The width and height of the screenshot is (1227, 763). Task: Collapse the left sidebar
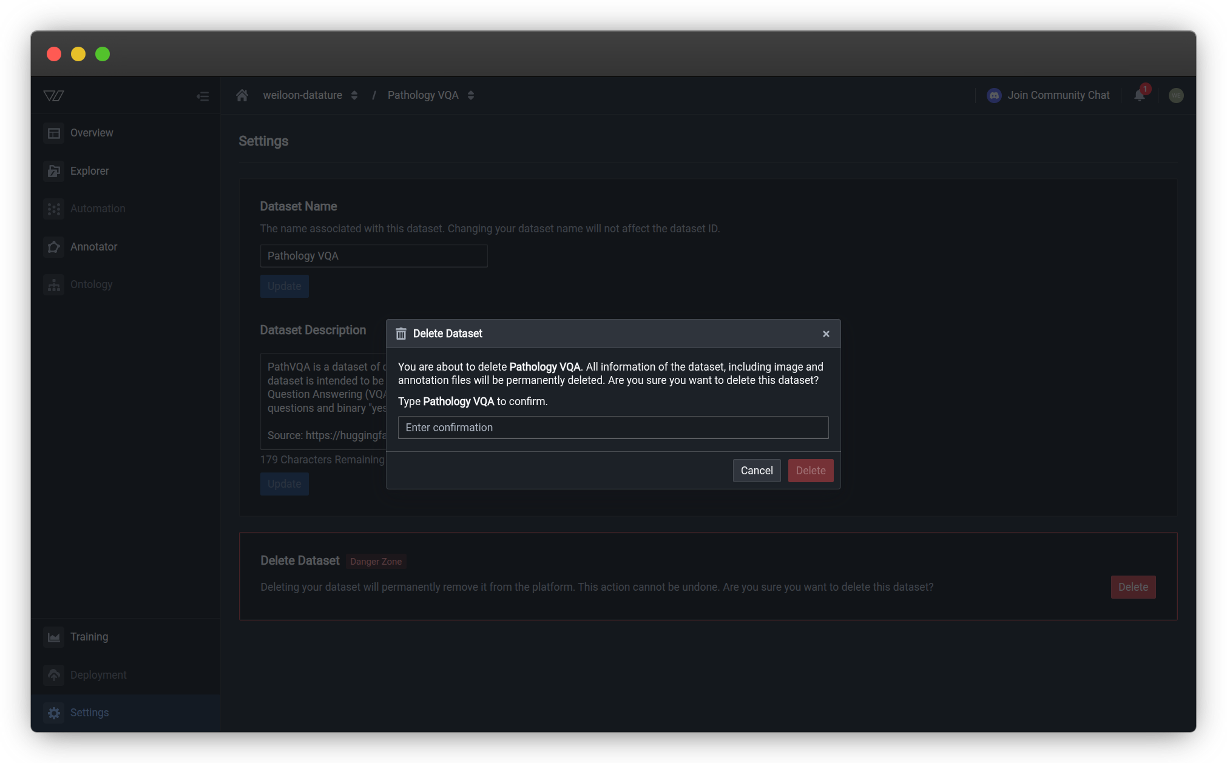[x=203, y=96]
